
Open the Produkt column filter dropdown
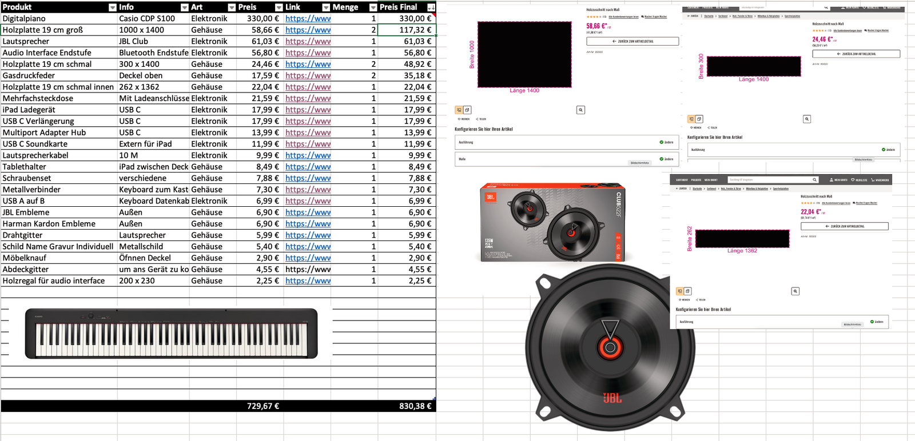tap(113, 7)
